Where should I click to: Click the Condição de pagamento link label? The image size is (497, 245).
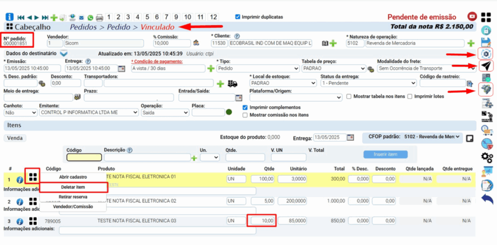(157, 61)
